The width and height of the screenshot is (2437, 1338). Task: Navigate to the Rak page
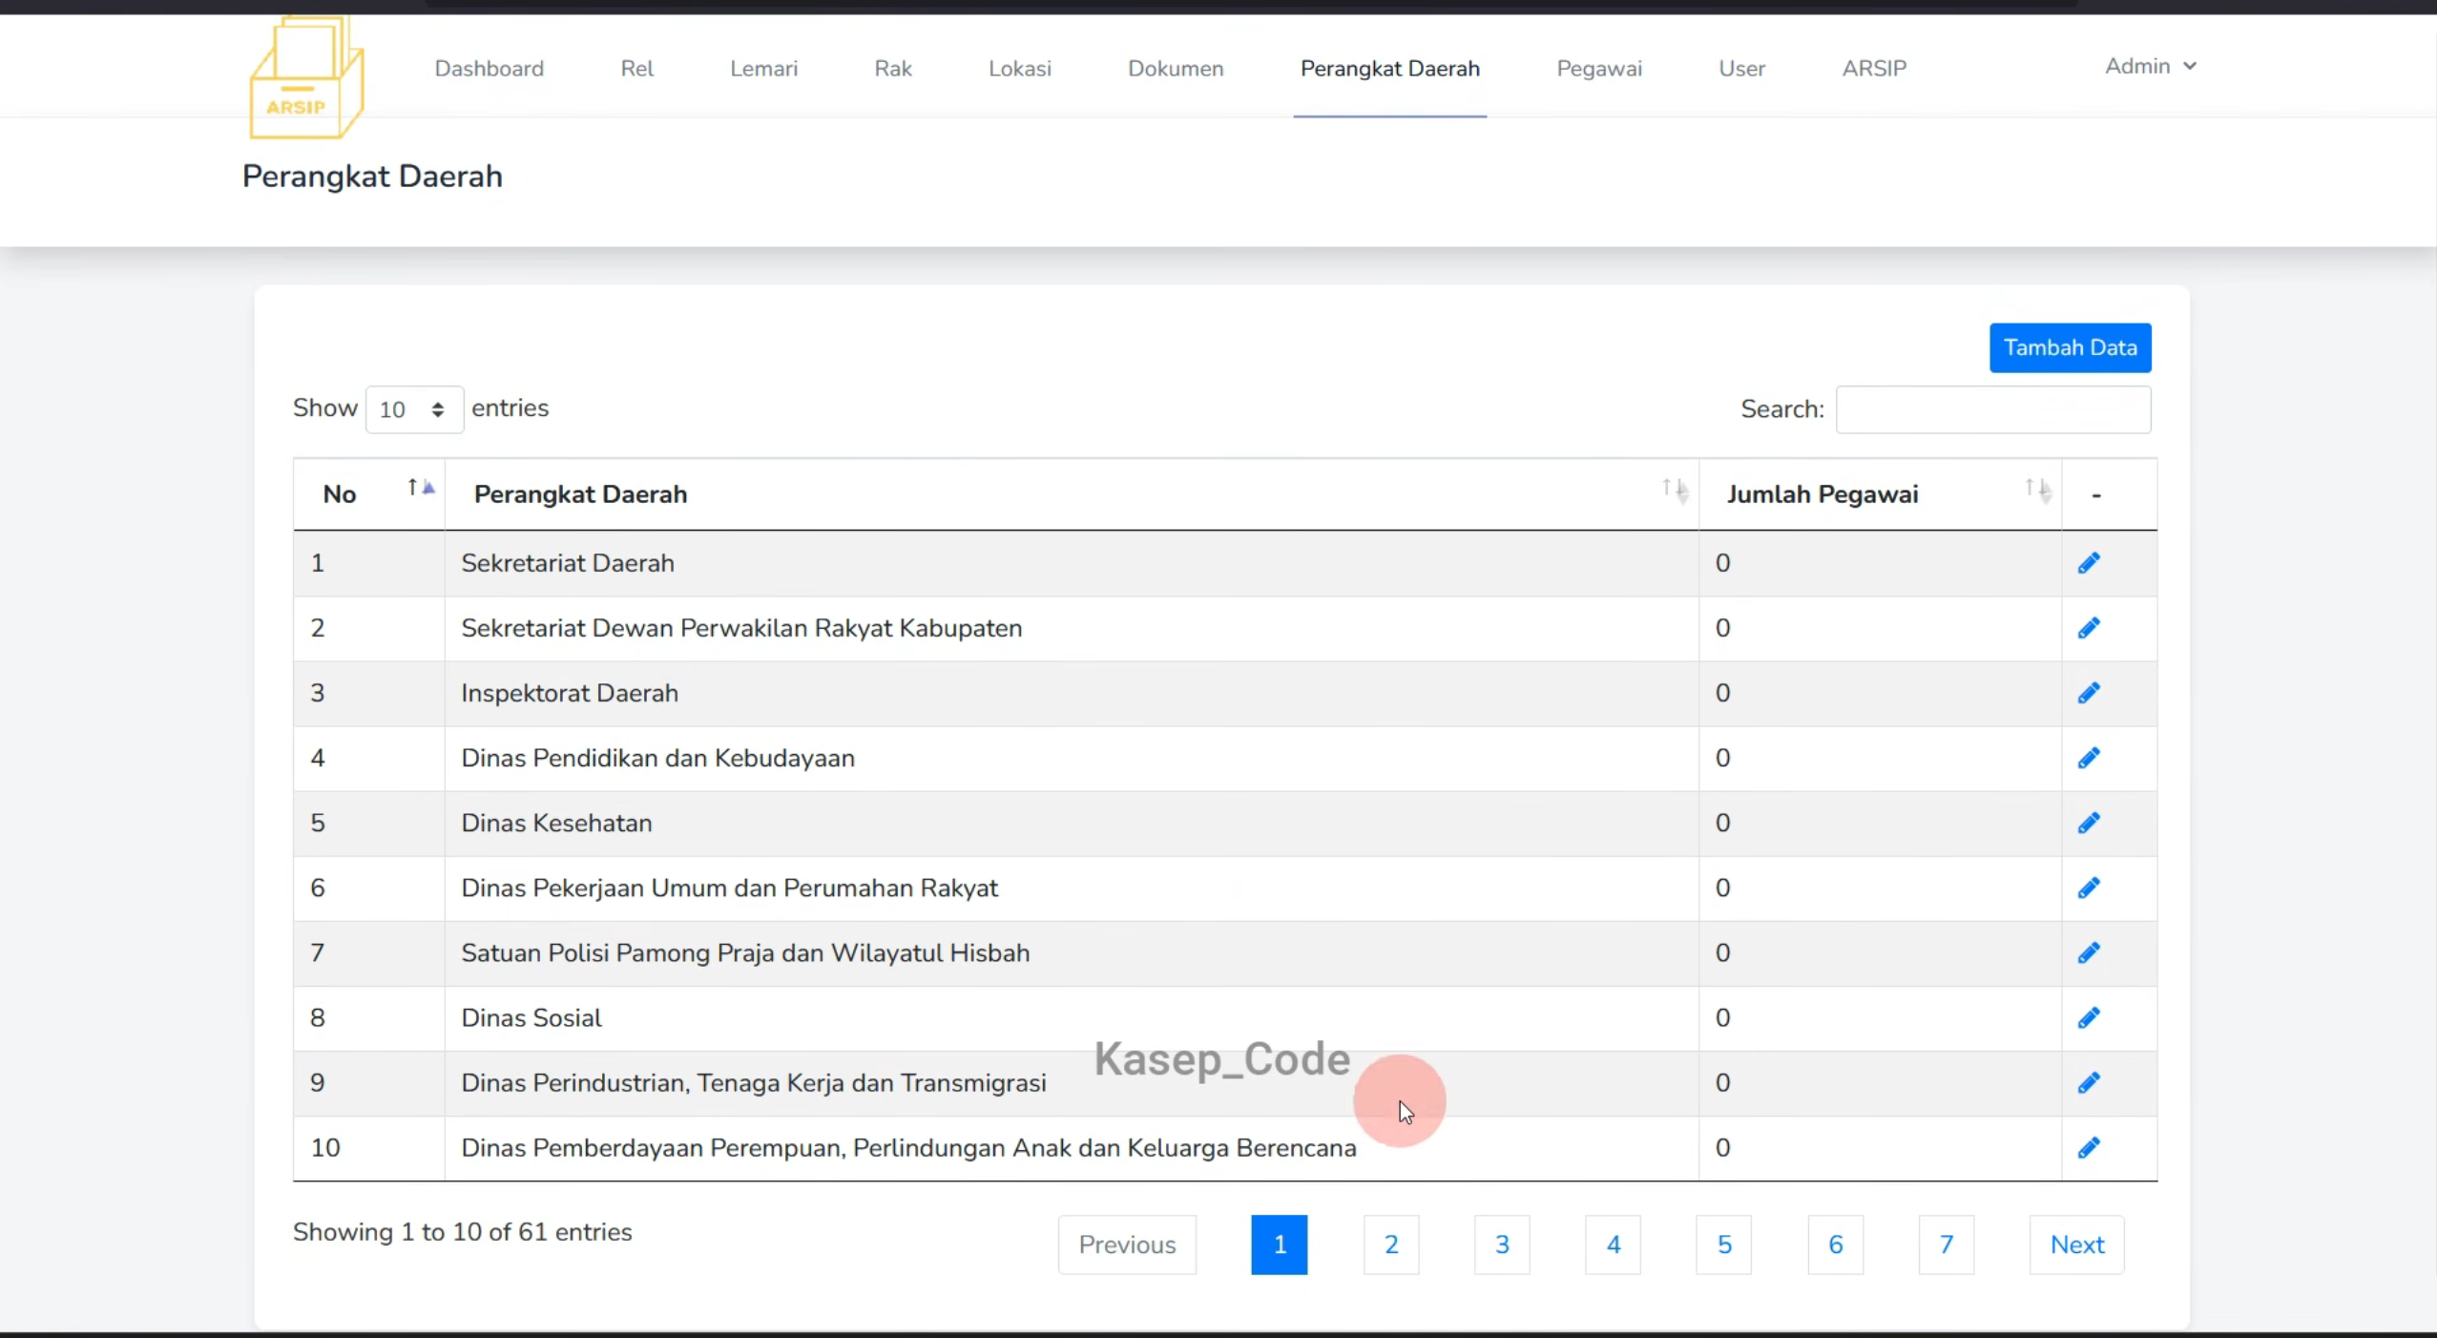tap(893, 69)
